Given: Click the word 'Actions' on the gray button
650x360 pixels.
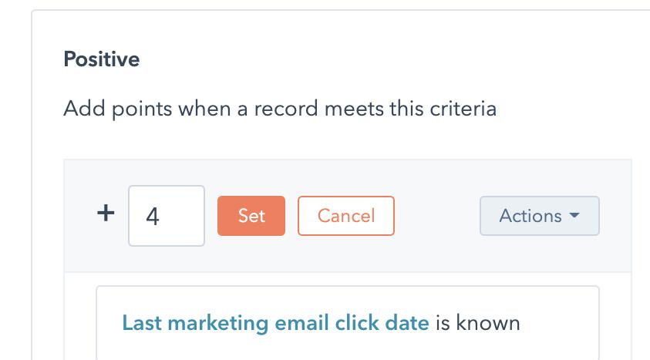Looking at the screenshot, I should tap(530, 216).
